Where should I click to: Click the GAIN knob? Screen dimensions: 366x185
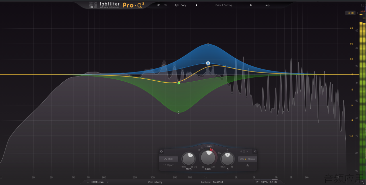tap(208, 158)
